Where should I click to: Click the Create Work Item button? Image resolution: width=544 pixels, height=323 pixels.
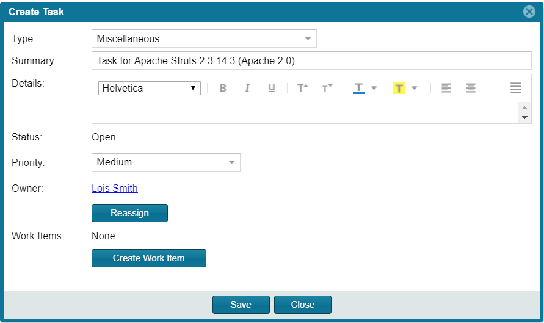149,258
